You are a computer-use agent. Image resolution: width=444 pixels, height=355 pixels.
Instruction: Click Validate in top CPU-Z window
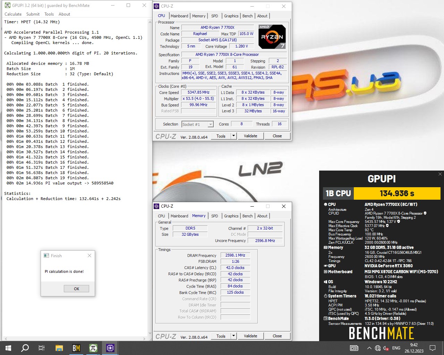tap(250, 136)
